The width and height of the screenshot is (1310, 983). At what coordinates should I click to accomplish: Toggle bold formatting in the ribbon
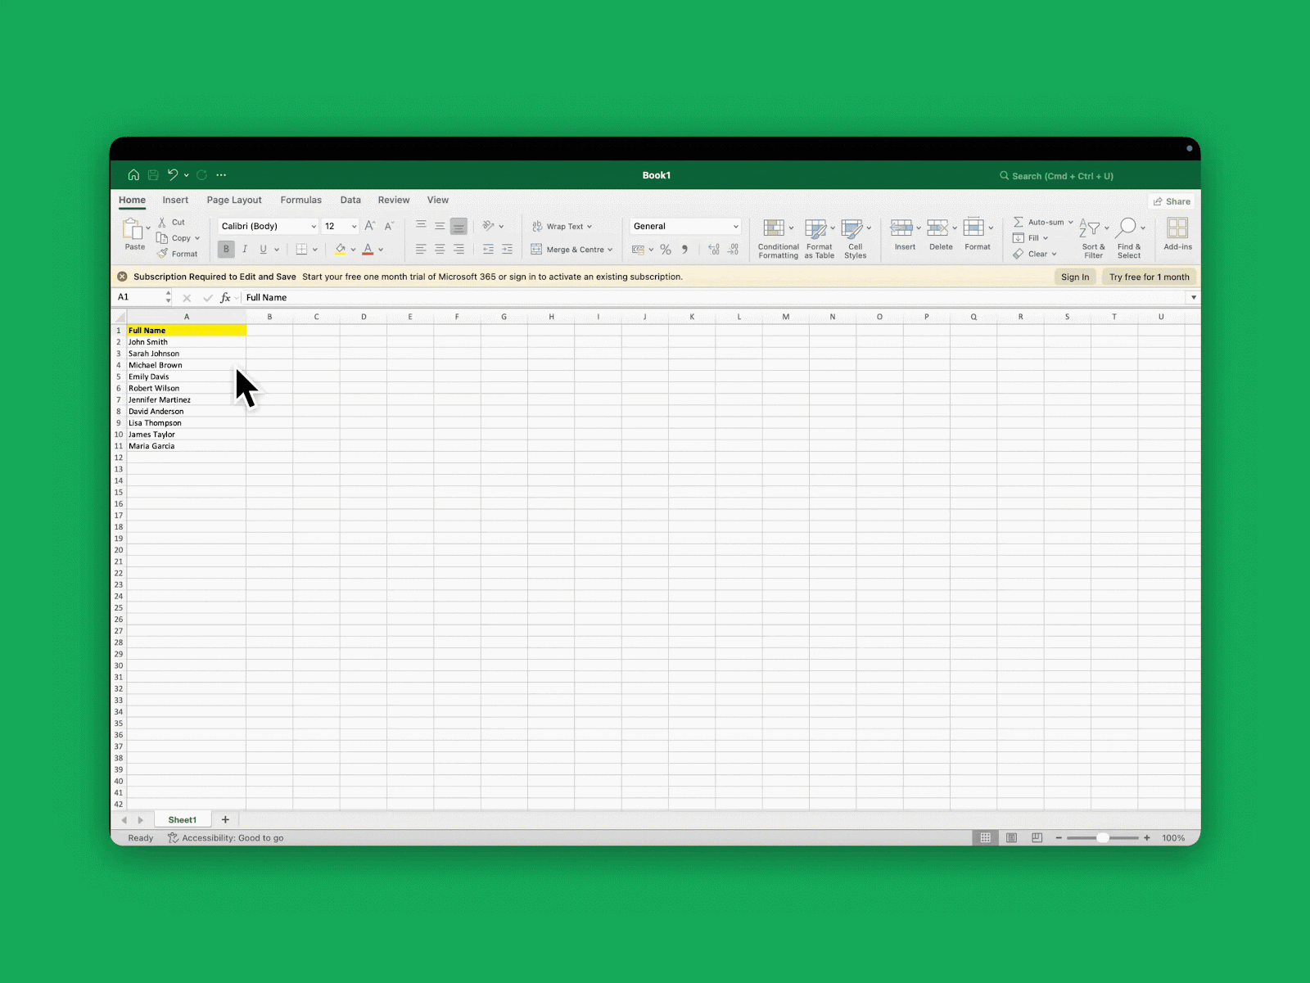(x=226, y=249)
